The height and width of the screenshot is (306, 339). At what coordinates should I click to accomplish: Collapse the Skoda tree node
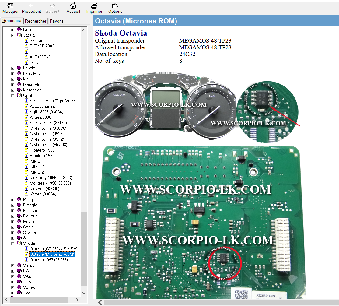coord(13,244)
